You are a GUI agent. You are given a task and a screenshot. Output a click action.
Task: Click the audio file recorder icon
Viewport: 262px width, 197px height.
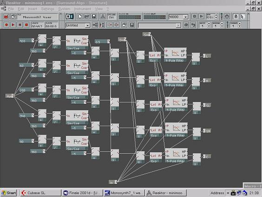pos(6,16)
